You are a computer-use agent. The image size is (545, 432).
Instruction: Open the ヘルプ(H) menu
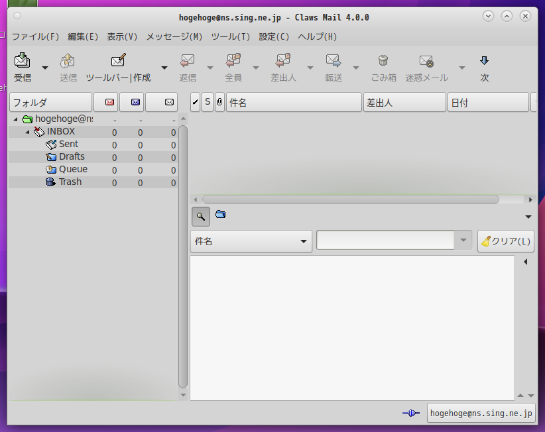318,36
